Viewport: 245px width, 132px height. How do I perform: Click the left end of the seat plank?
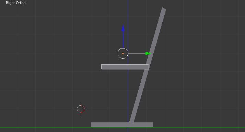pos(103,67)
